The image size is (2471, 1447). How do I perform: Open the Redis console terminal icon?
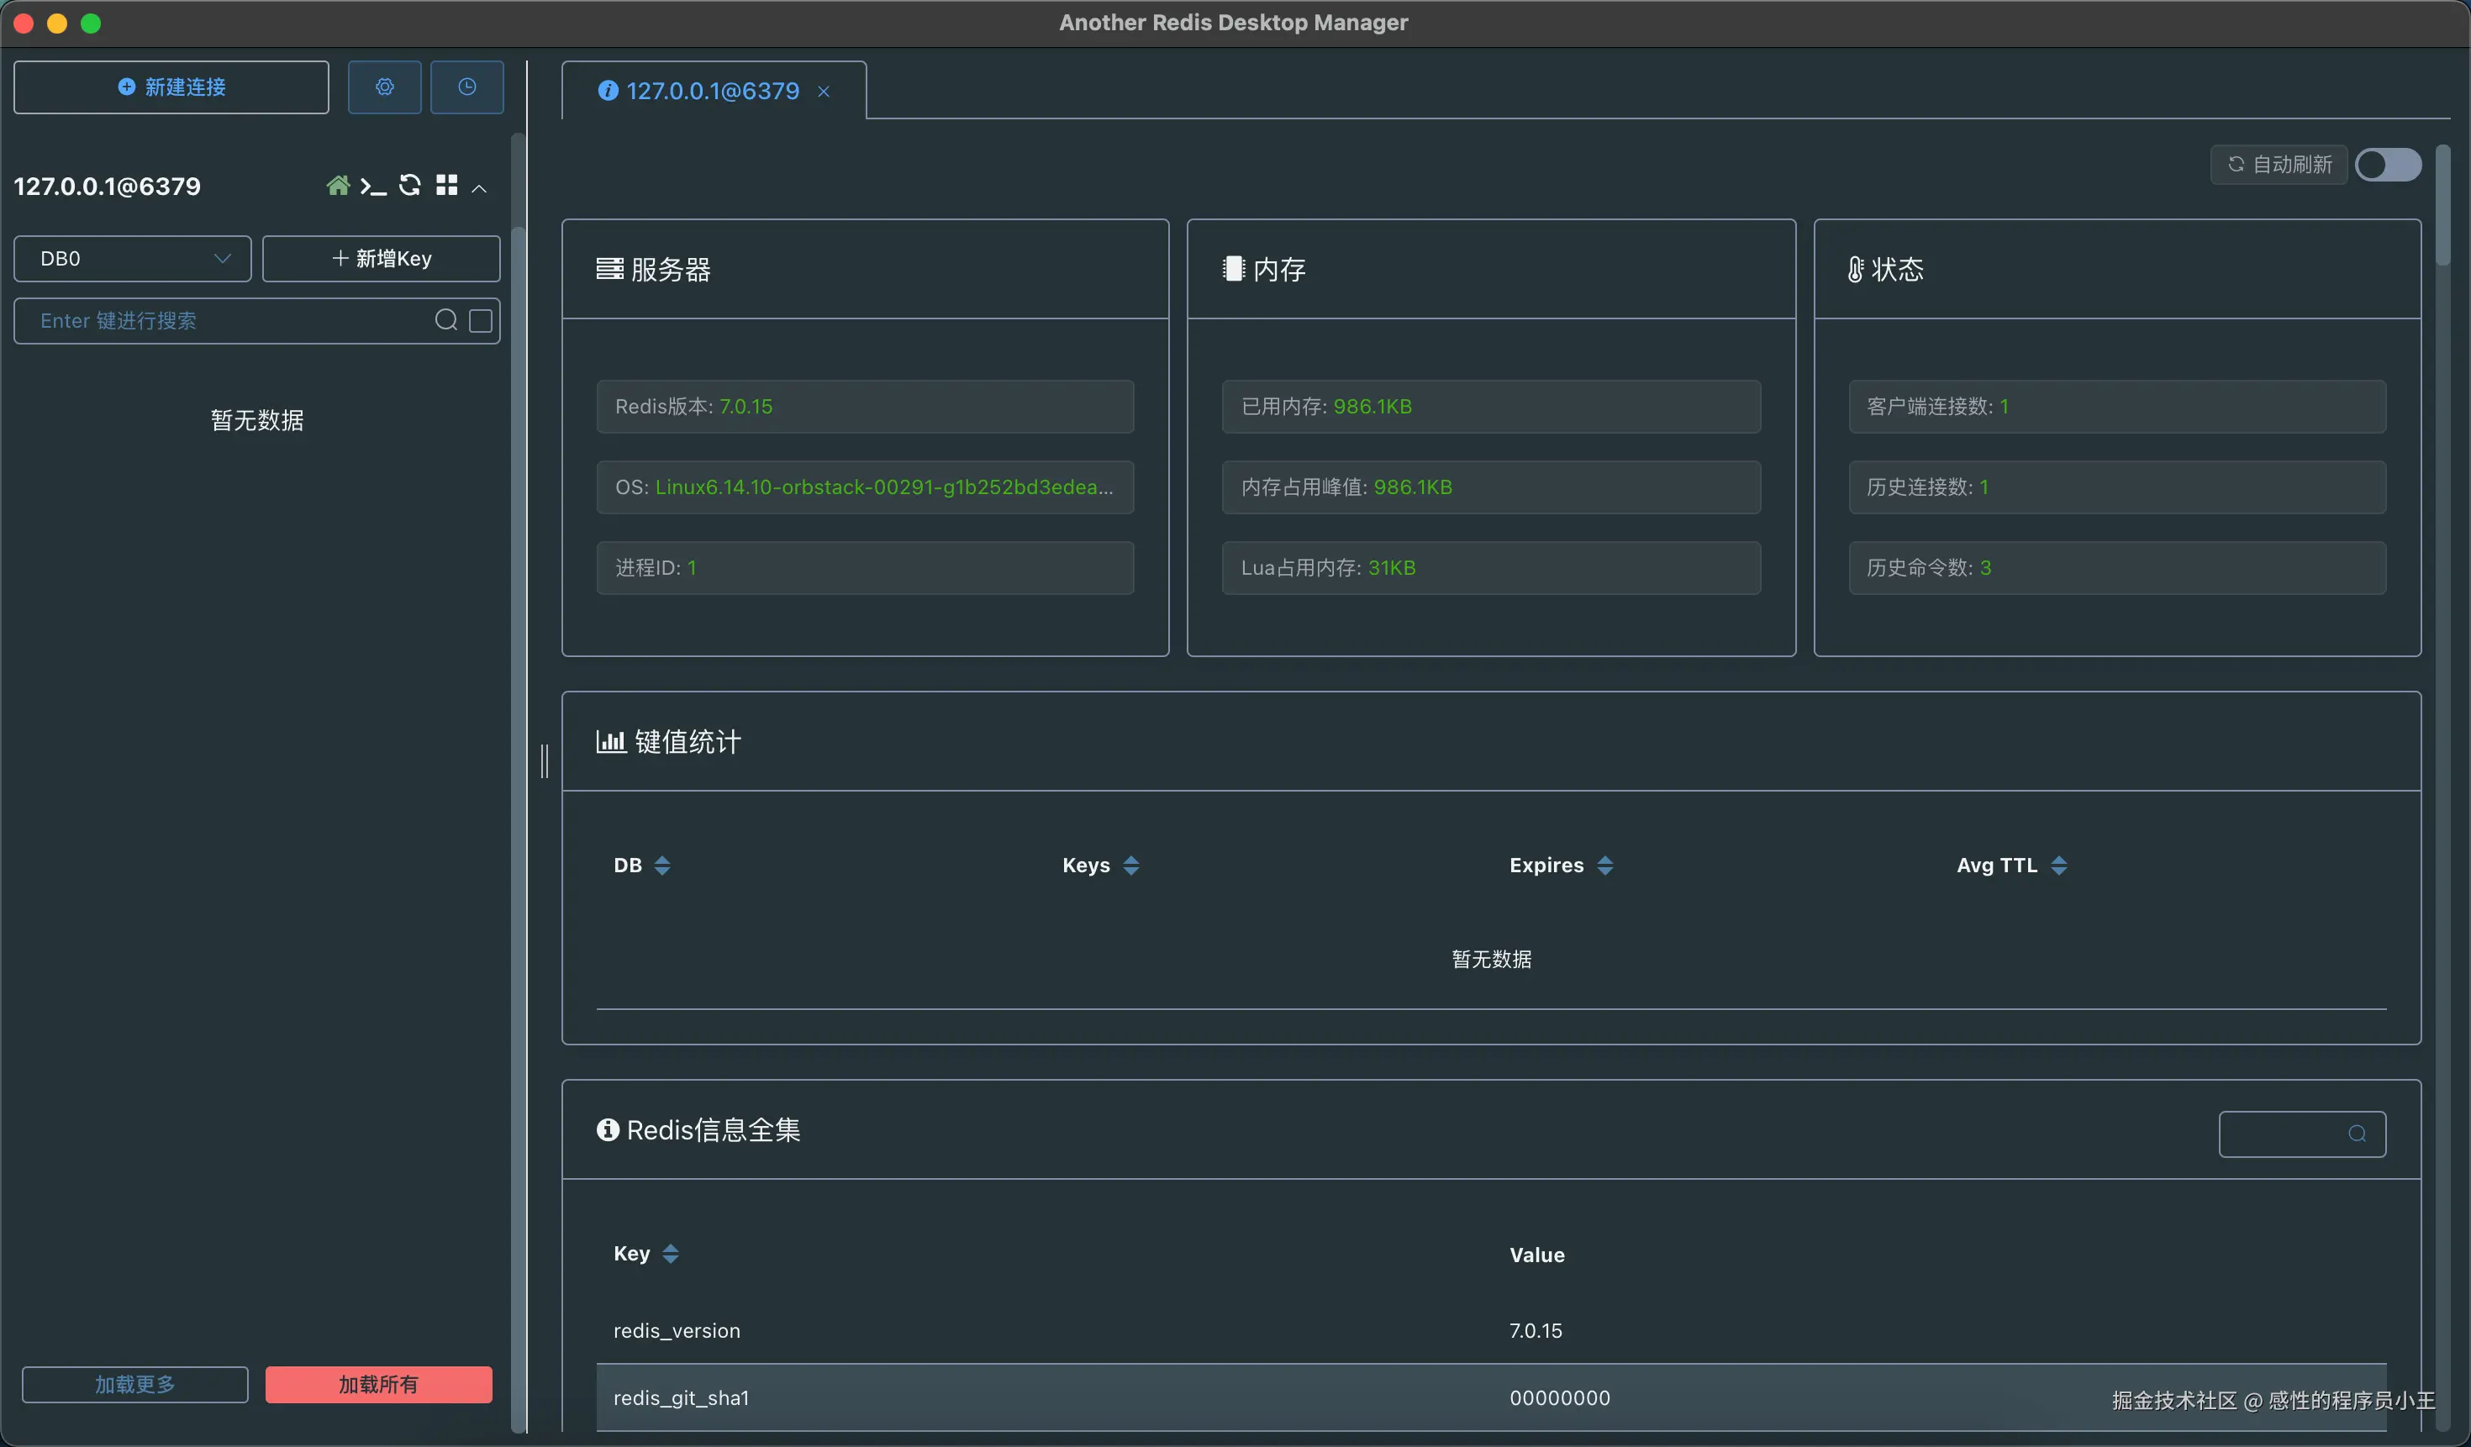click(x=372, y=185)
